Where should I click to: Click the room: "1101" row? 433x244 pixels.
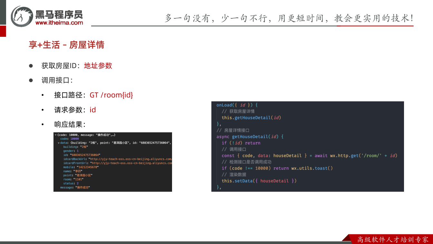click(73, 179)
